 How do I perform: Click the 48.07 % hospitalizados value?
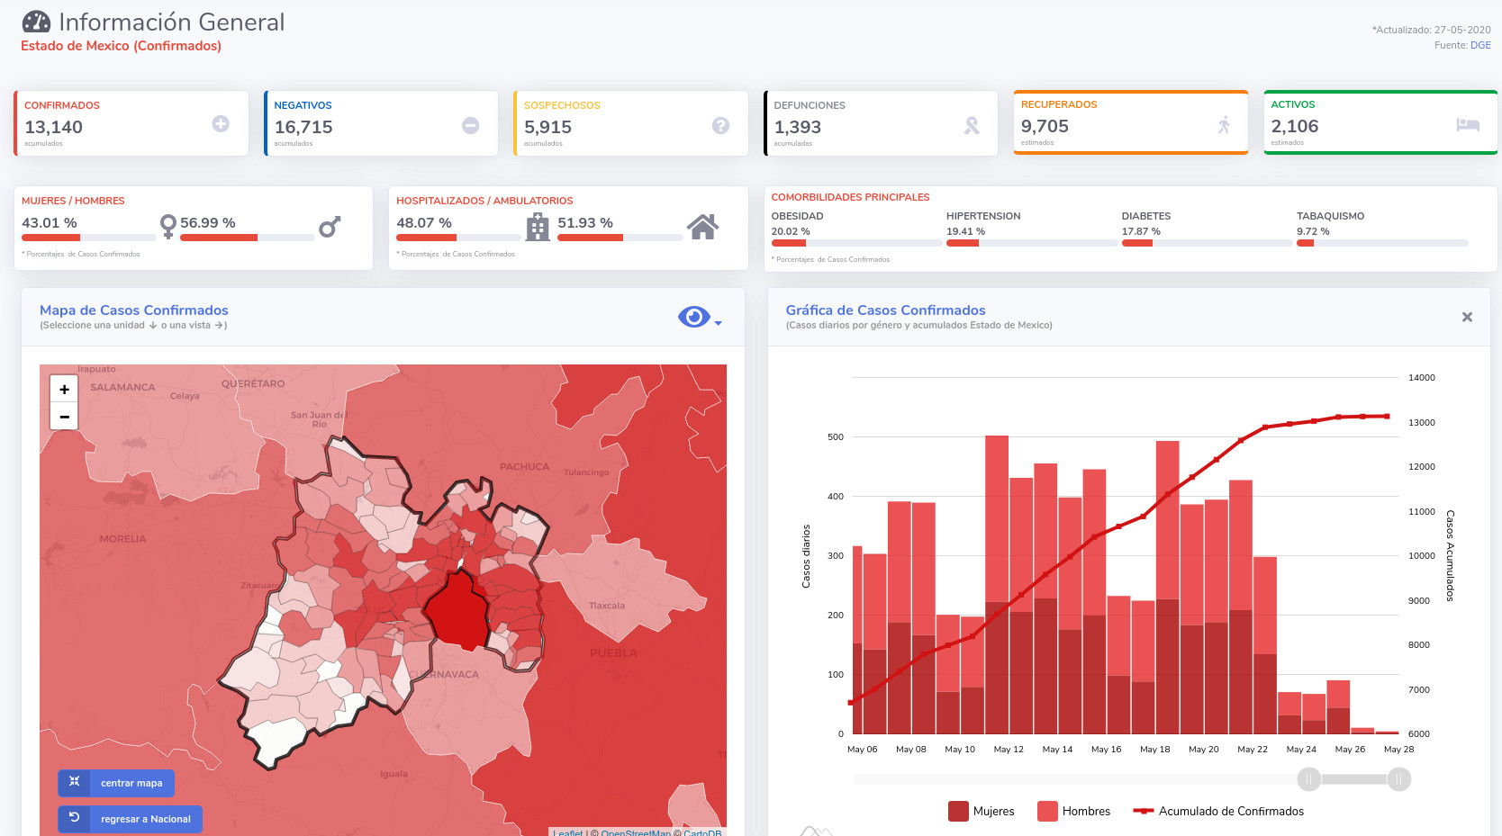[424, 222]
